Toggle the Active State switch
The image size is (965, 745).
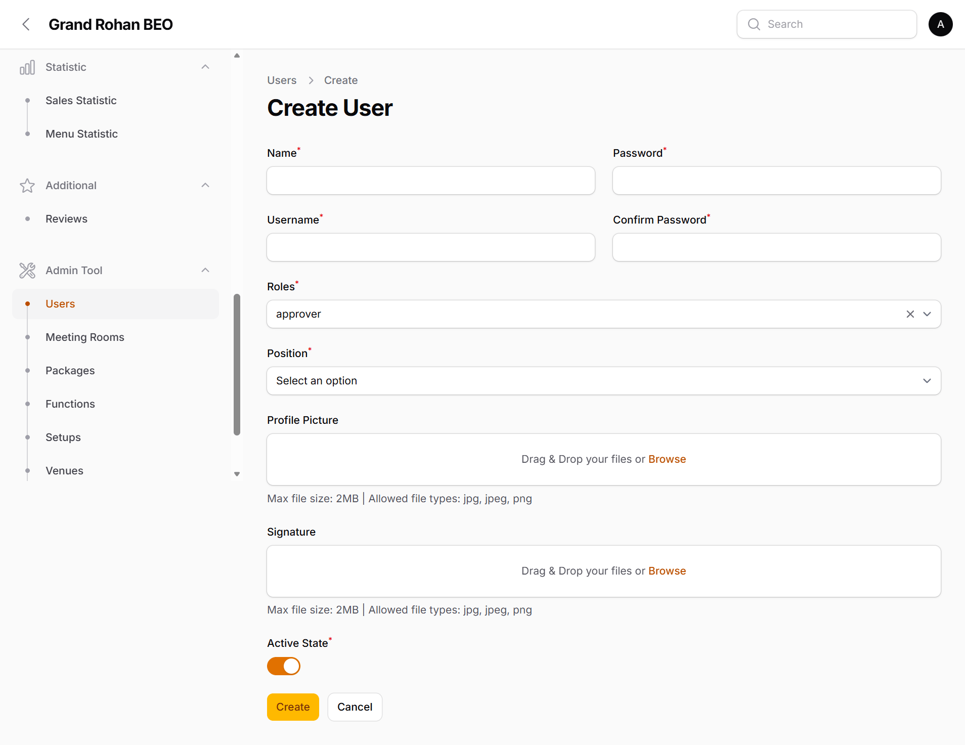click(x=284, y=666)
